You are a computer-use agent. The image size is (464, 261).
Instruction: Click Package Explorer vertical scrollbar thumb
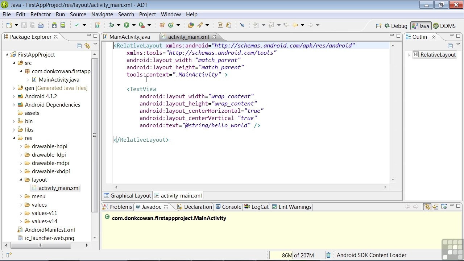[95, 135]
